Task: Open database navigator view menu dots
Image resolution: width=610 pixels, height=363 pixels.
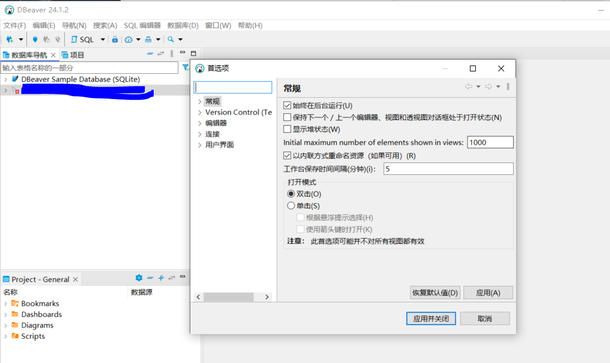Action: coord(171,54)
